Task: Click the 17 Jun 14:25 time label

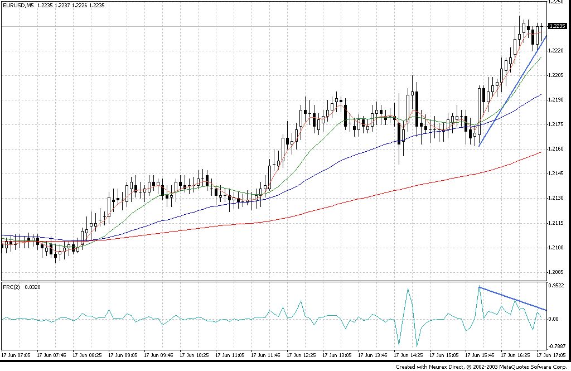Action: (408, 355)
